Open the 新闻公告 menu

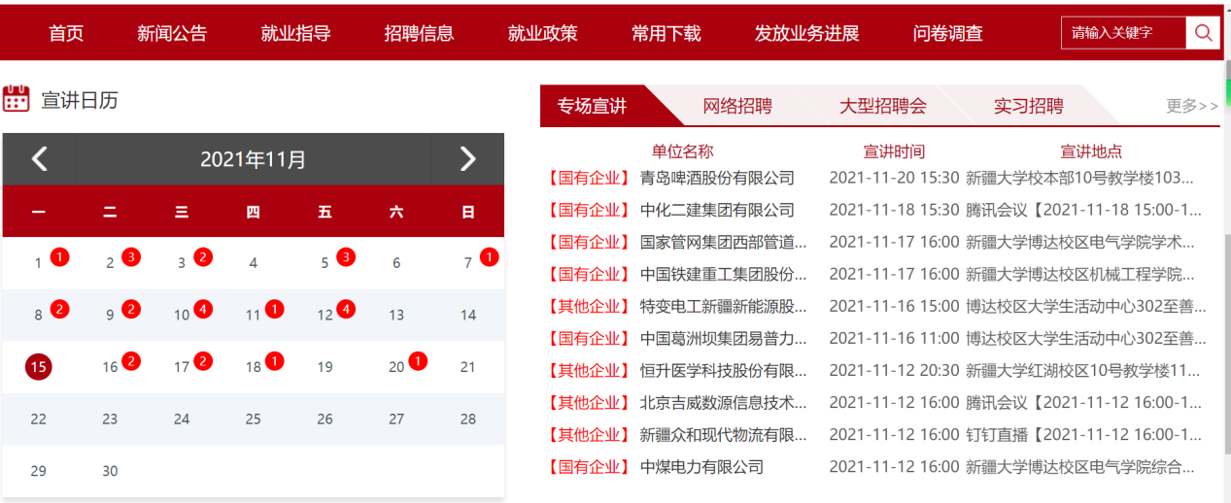[x=172, y=33]
